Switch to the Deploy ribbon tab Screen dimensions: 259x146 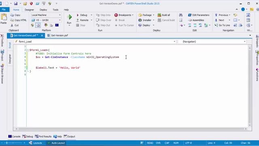point(43,10)
